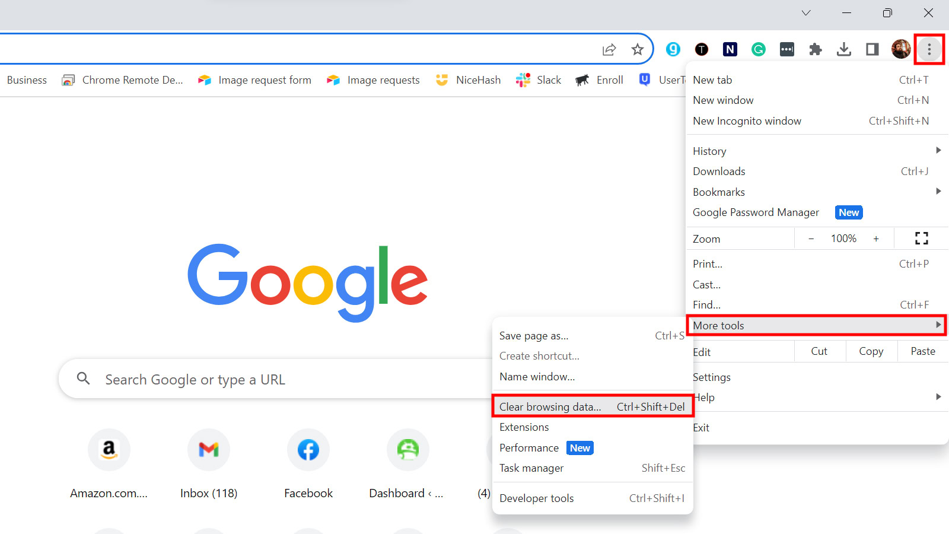This screenshot has height=534, width=949.
Task: Toggle the side panel icon
Action: [872, 49]
